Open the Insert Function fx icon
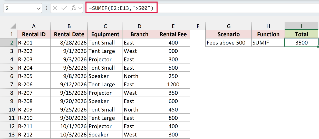 point(74,8)
